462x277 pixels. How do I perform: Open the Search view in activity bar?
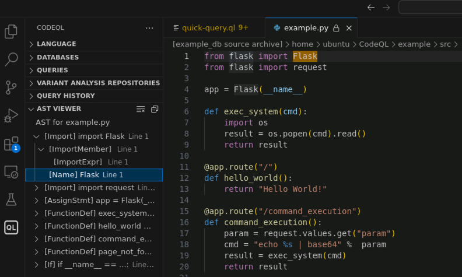pyautogui.click(x=11, y=59)
